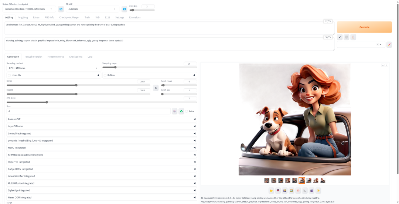Open the PNG Info tab
Screen dimensions: 399x204
point(50,17)
